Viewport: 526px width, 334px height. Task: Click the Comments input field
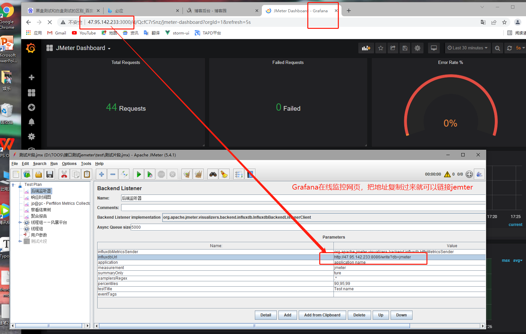[x=303, y=208]
